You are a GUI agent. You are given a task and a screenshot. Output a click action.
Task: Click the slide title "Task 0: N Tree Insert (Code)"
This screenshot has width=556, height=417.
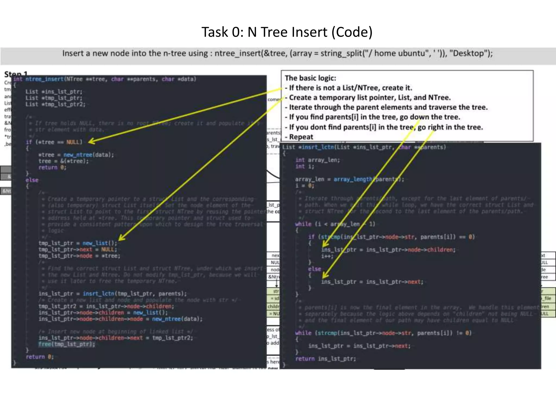[287, 32]
